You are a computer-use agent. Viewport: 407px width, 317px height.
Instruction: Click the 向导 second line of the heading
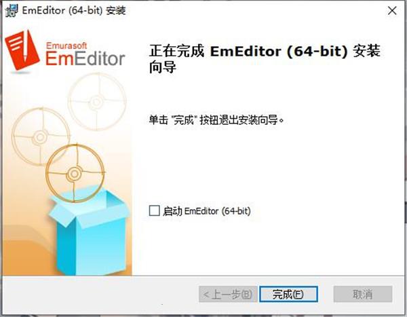[163, 67]
